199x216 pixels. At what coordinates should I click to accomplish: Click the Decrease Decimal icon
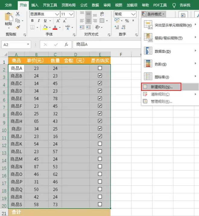[x=123, y=27]
